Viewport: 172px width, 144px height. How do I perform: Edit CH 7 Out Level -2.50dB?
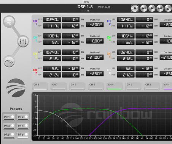pyautogui.click(x=95, y=74)
